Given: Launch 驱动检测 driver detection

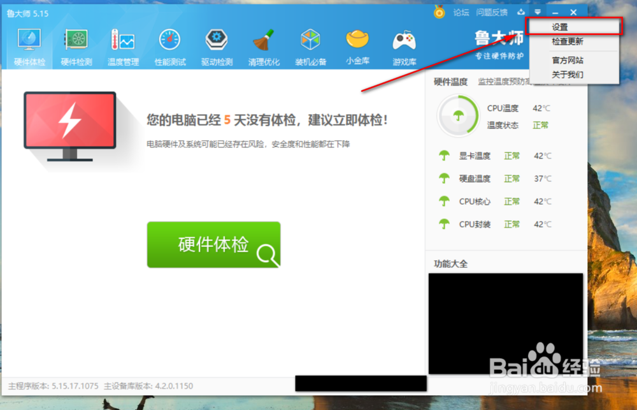Looking at the screenshot, I should [217, 43].
